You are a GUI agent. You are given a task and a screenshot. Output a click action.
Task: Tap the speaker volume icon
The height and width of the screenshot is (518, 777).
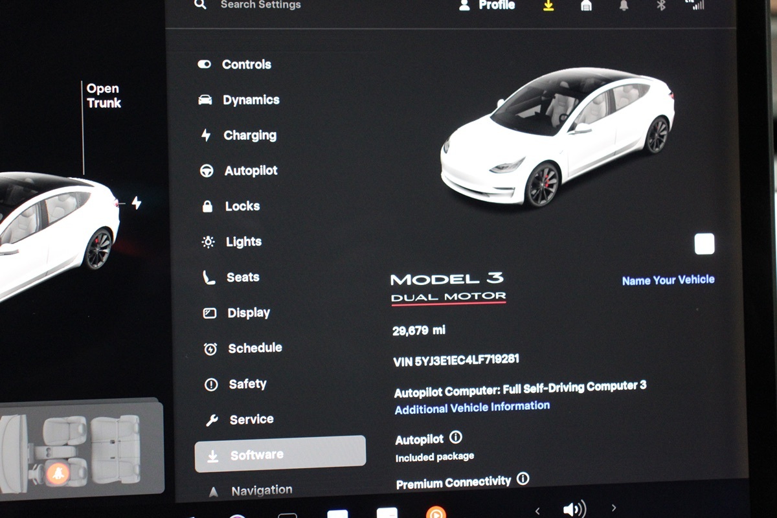pyautogui.click(x=574, y=509)
